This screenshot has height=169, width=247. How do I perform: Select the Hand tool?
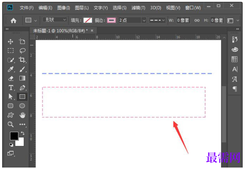(22, 115)
